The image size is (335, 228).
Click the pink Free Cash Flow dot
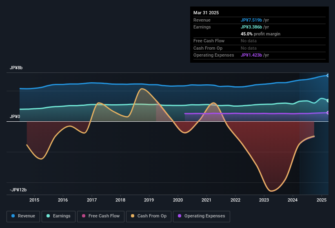(84, 216)
